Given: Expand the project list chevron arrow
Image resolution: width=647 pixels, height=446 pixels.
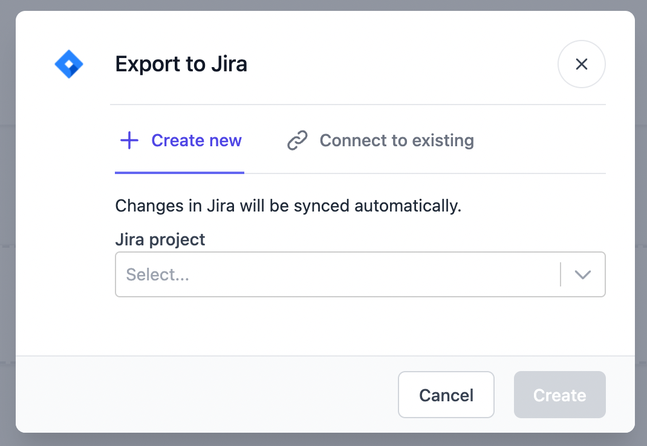Looking at the screenshot, I should 582,274.
